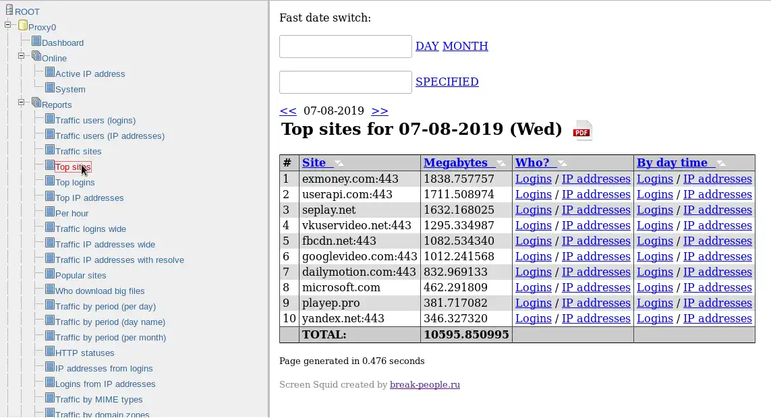Collapse the Reports tree branch
The width and height of the screenshot is (771, 418).
pos(22,103)
